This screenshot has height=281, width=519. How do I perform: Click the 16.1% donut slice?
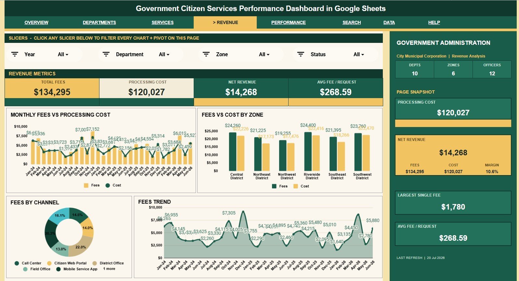[60, 216]
